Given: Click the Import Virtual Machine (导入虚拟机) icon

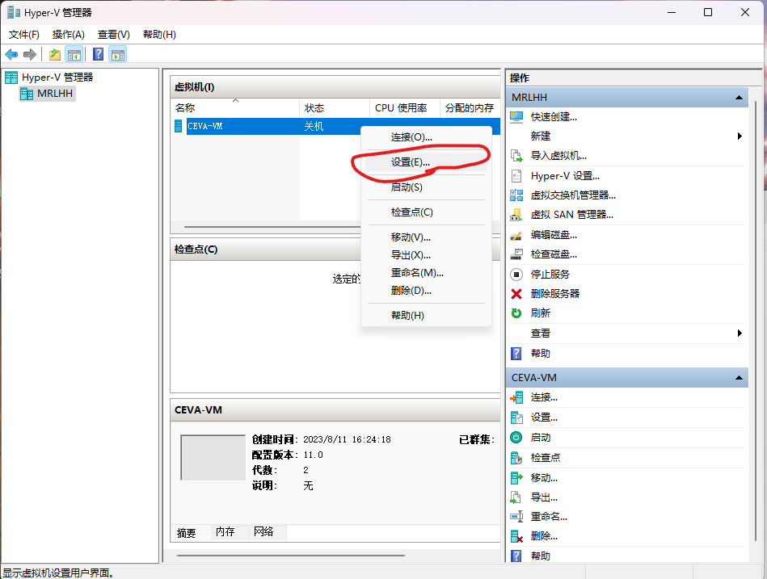Looking at the screenshot, I should click(x=516, y=156).
